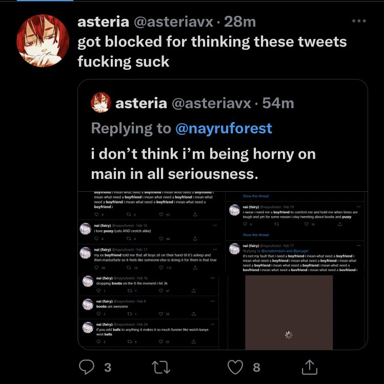Click the like count number 8
Viewport: 384px width, 384px height.
256,367
